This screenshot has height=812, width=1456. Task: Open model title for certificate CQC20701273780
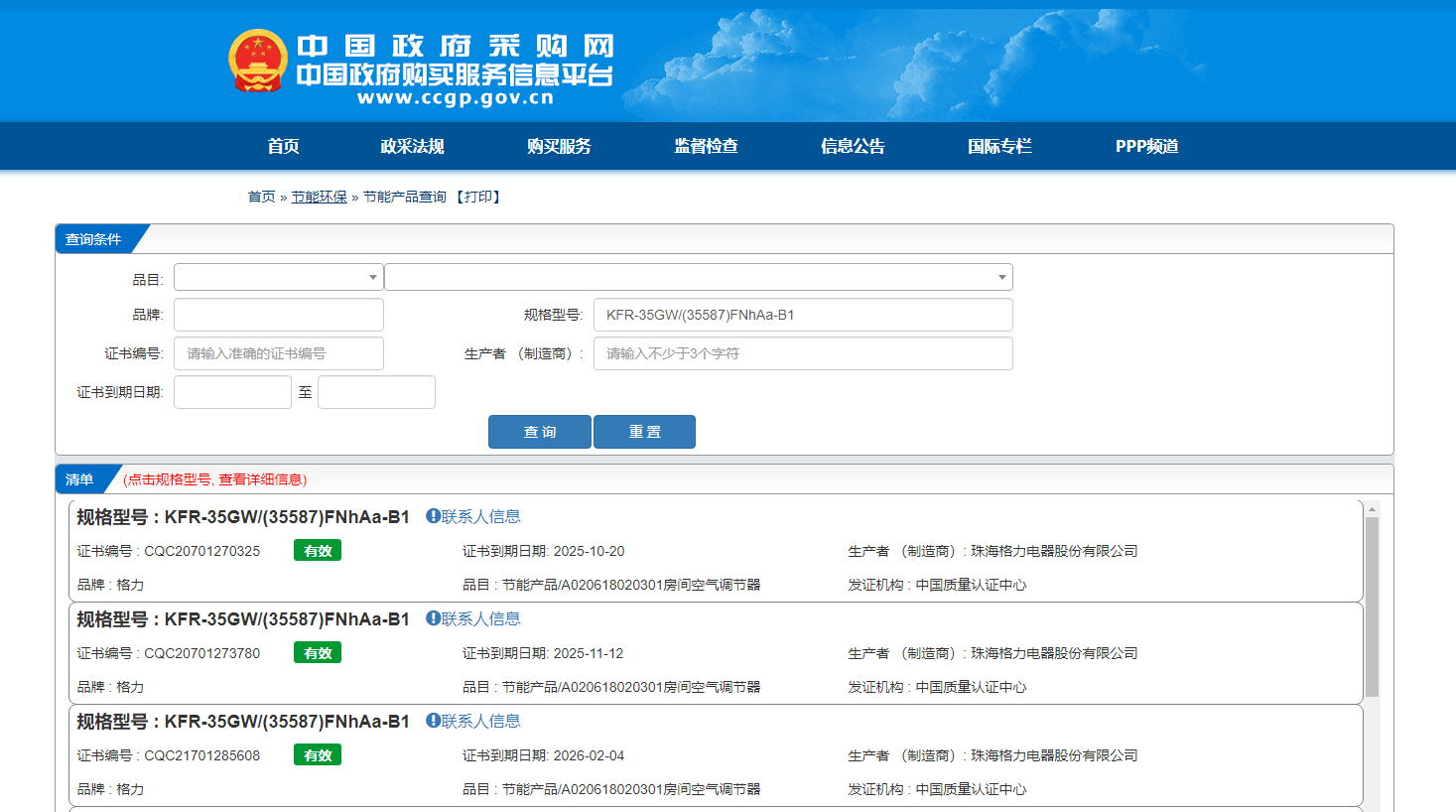pos(243,618)
